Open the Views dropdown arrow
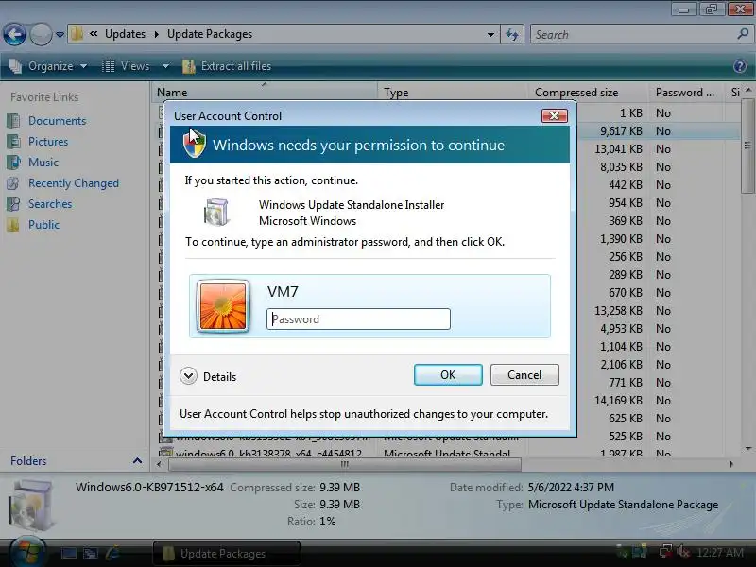756x567 pixels. pyautogui.click(x=165, y=66)
